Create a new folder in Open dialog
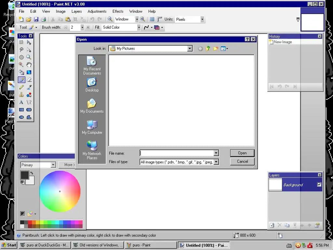 [216, 49]
